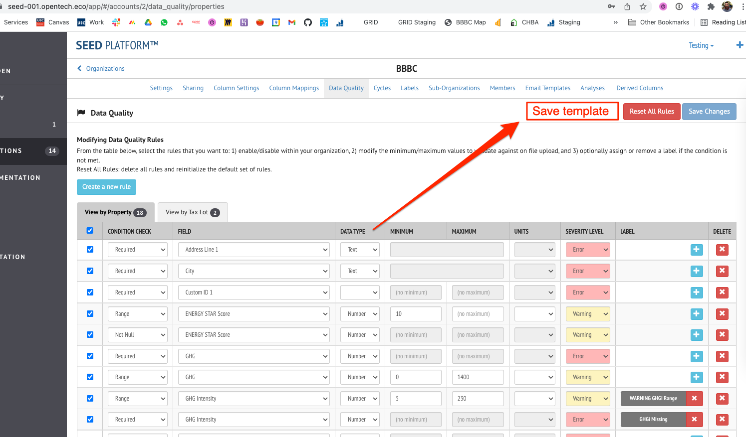746x437 pixels.
Task: Remove the WARNING GHGI Range label chip
Action: pyautogui.click(x=694, y=398)
